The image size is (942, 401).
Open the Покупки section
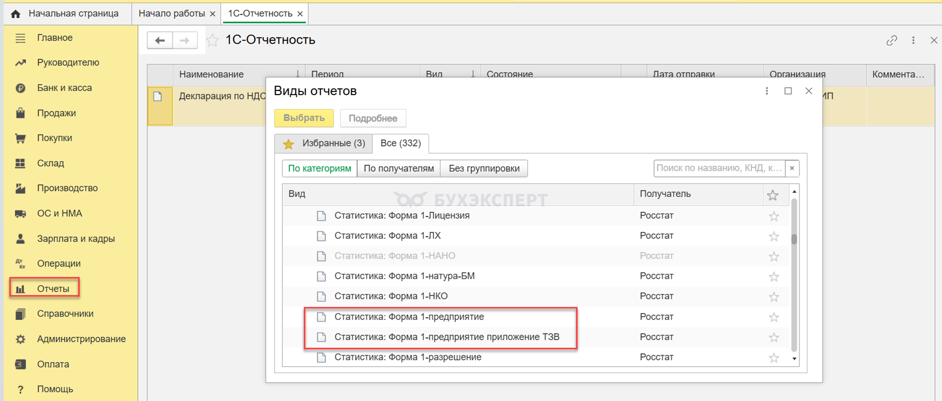coord(54,138)
